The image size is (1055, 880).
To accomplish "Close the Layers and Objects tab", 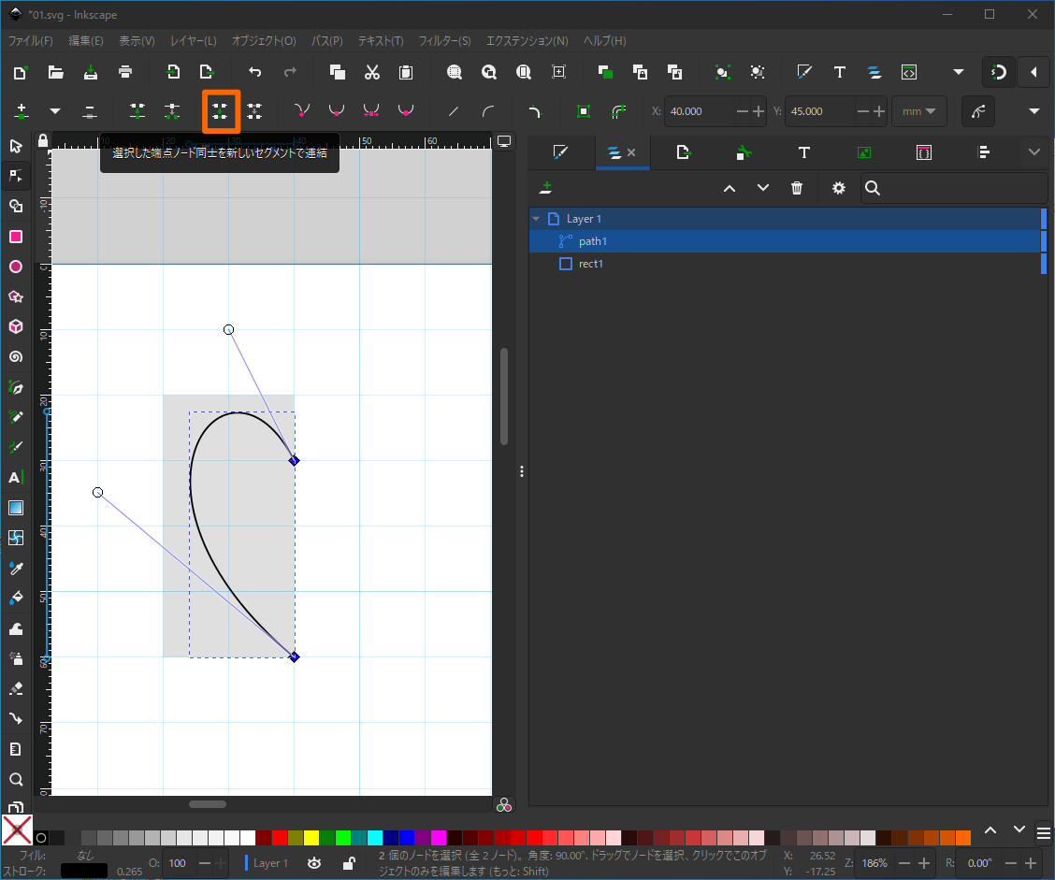I will pos(631,152).
